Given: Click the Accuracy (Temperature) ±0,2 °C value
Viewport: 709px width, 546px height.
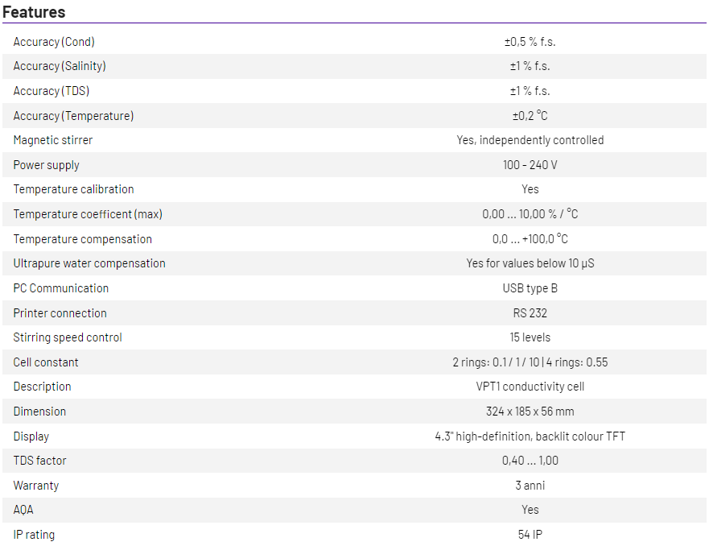Looking at the screenshot, I should [530, 116].
